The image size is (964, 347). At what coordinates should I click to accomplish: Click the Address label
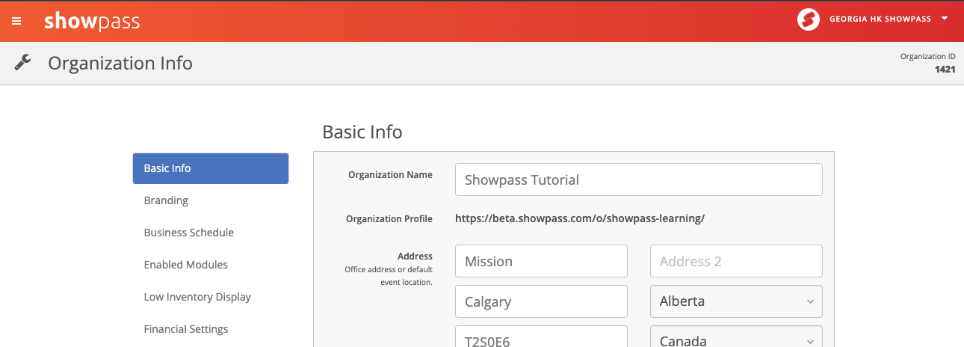pyautogui.click(x=415, y=256)
